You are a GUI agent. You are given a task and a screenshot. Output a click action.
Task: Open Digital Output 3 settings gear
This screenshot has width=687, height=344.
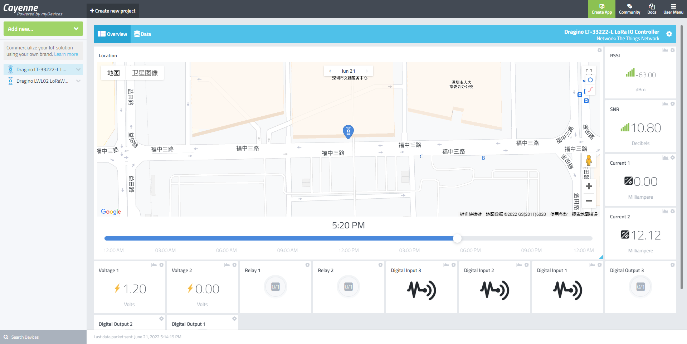coord(673,265)
